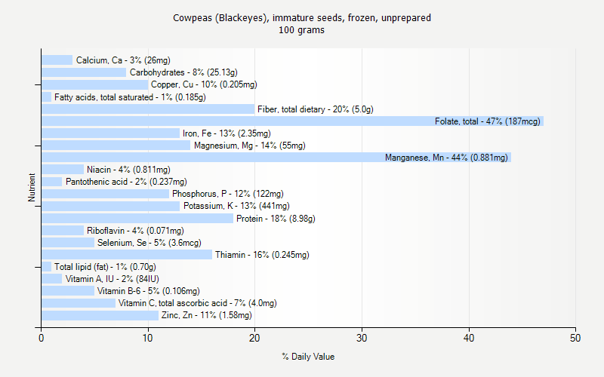Select the 'Calcium, Ca - 3% (26mg)' label
604x377 pixels.
pyautogui.click(x=123, y=60)
